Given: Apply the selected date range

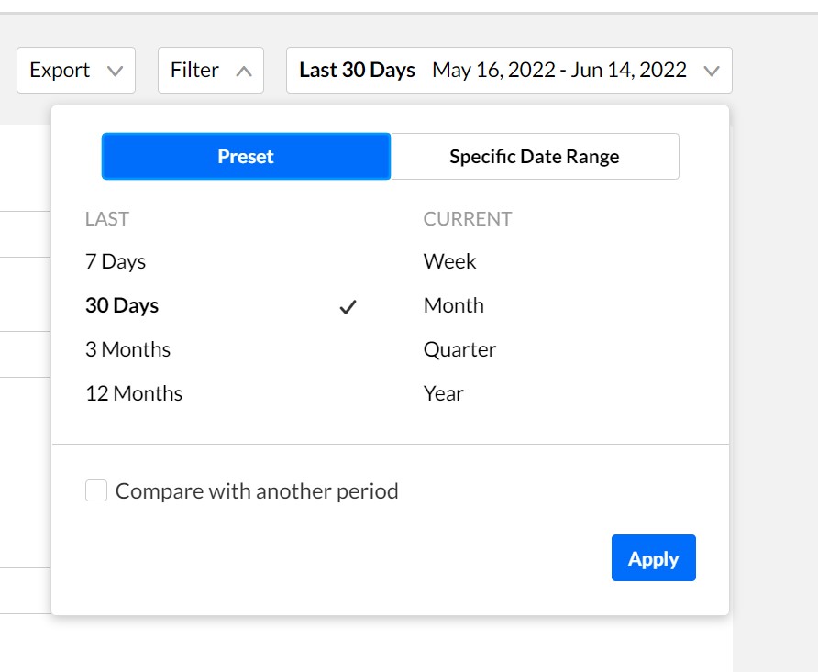Looking at the screenshot, I should [x=654, y=557].
